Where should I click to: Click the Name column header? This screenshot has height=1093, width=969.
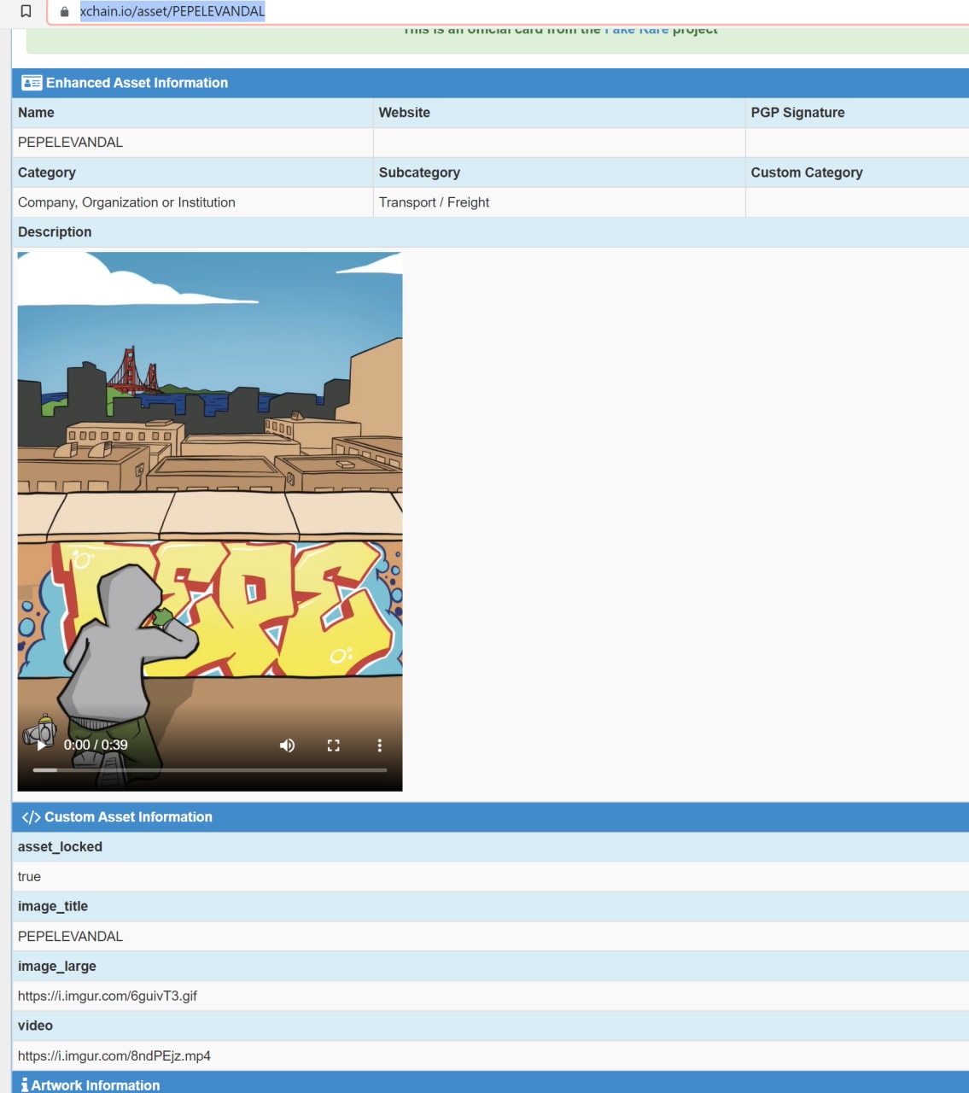(x=36, y=113)
